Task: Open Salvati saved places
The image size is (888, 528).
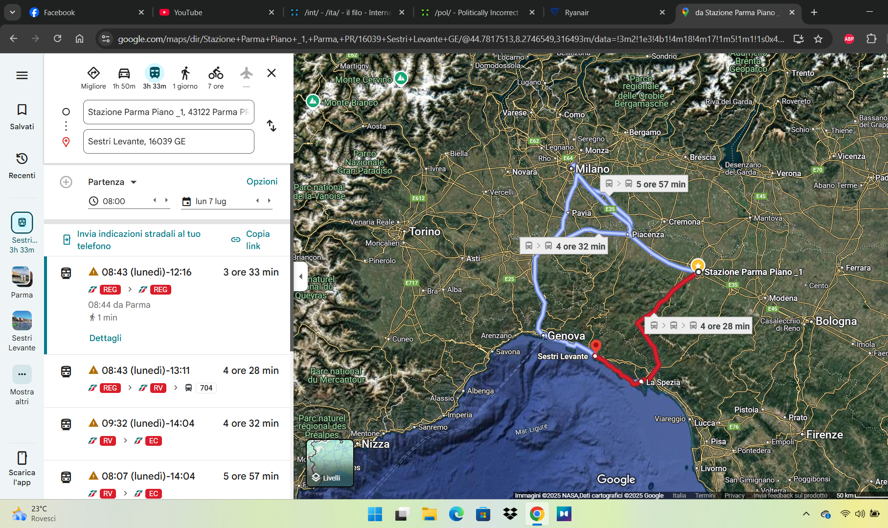Action: pos(22,116)
